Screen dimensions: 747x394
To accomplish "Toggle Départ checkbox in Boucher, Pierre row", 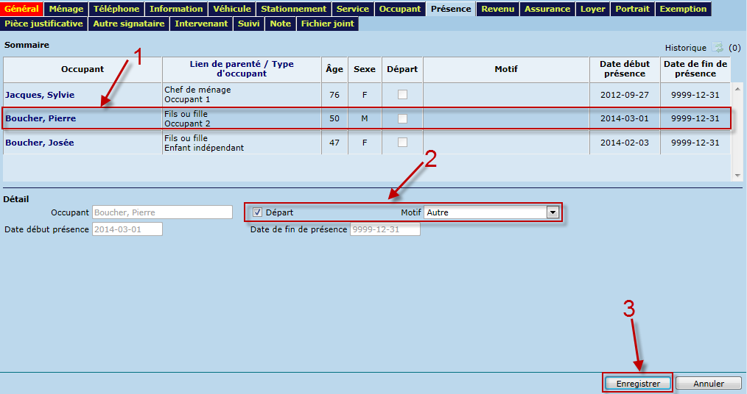I will click(x=402, y=118).
